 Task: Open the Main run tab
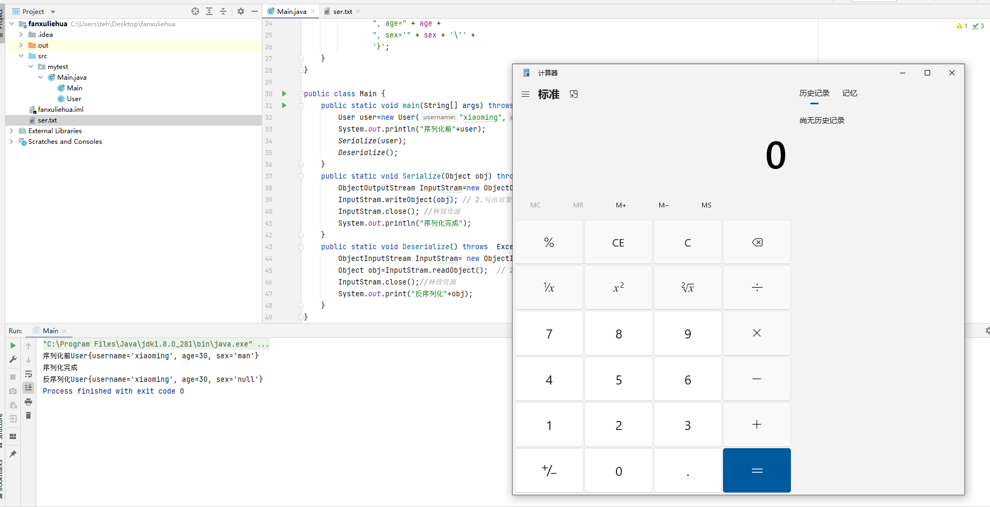[50, 331]
